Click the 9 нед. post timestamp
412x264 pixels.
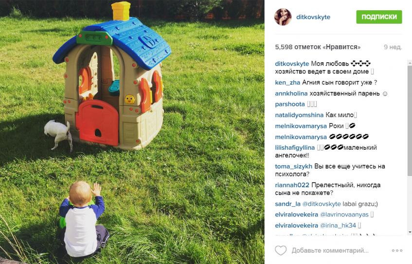click(x=393, y=47)
